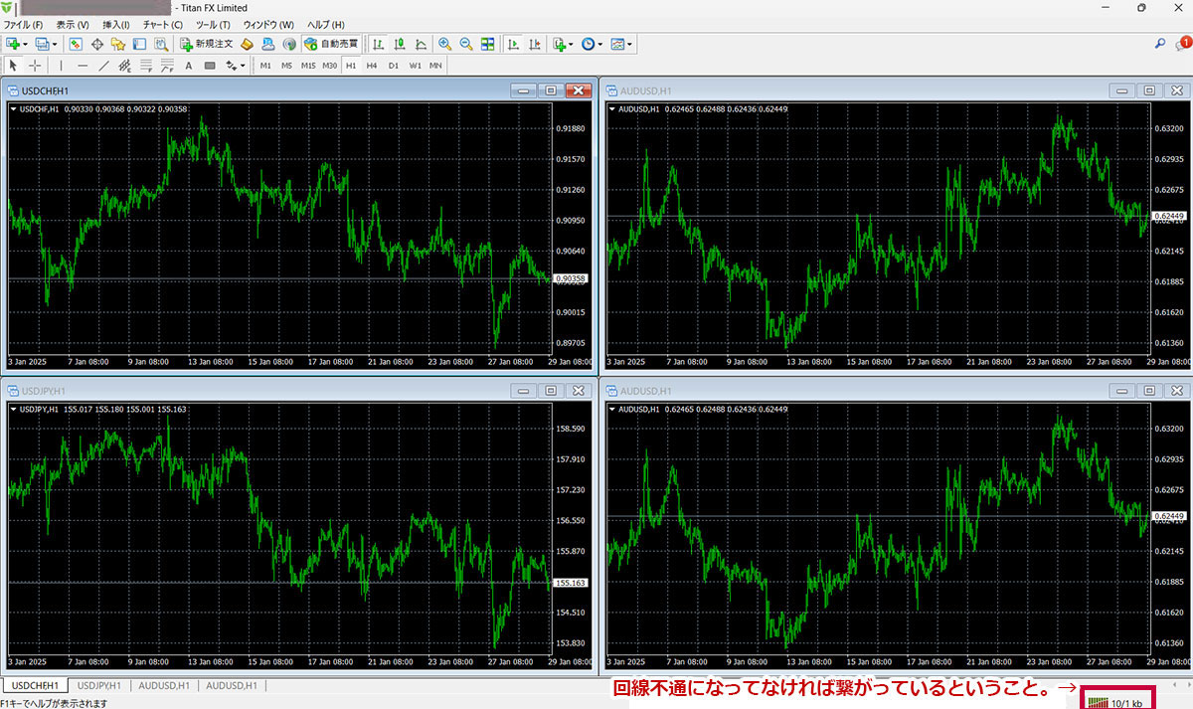Select the text label (A) tool
The height and width of the screenshot is (709, 1193).
[189, 66]
